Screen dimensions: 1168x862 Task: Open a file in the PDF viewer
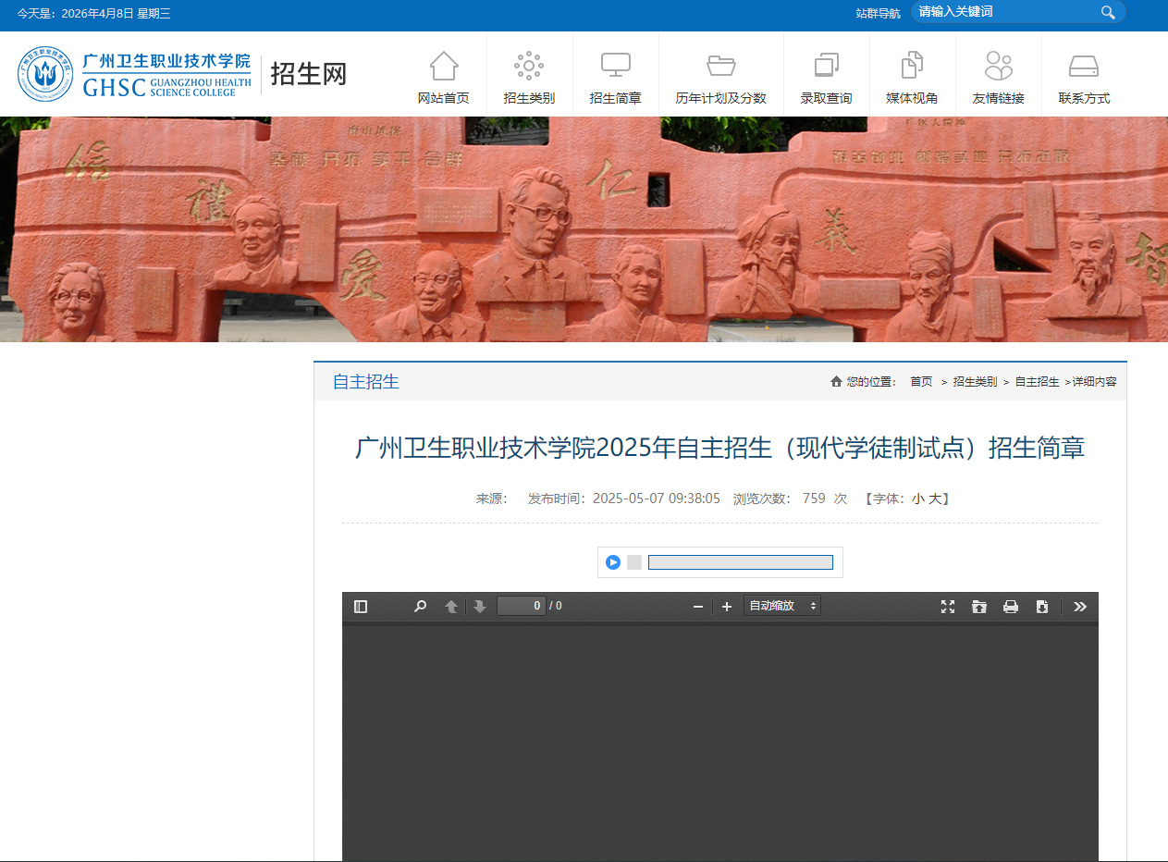[x=979, y=606]
